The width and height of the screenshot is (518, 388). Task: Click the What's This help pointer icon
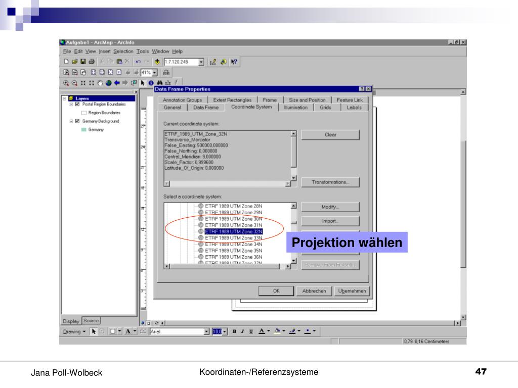pyautogui.click(x=234, y=62)
